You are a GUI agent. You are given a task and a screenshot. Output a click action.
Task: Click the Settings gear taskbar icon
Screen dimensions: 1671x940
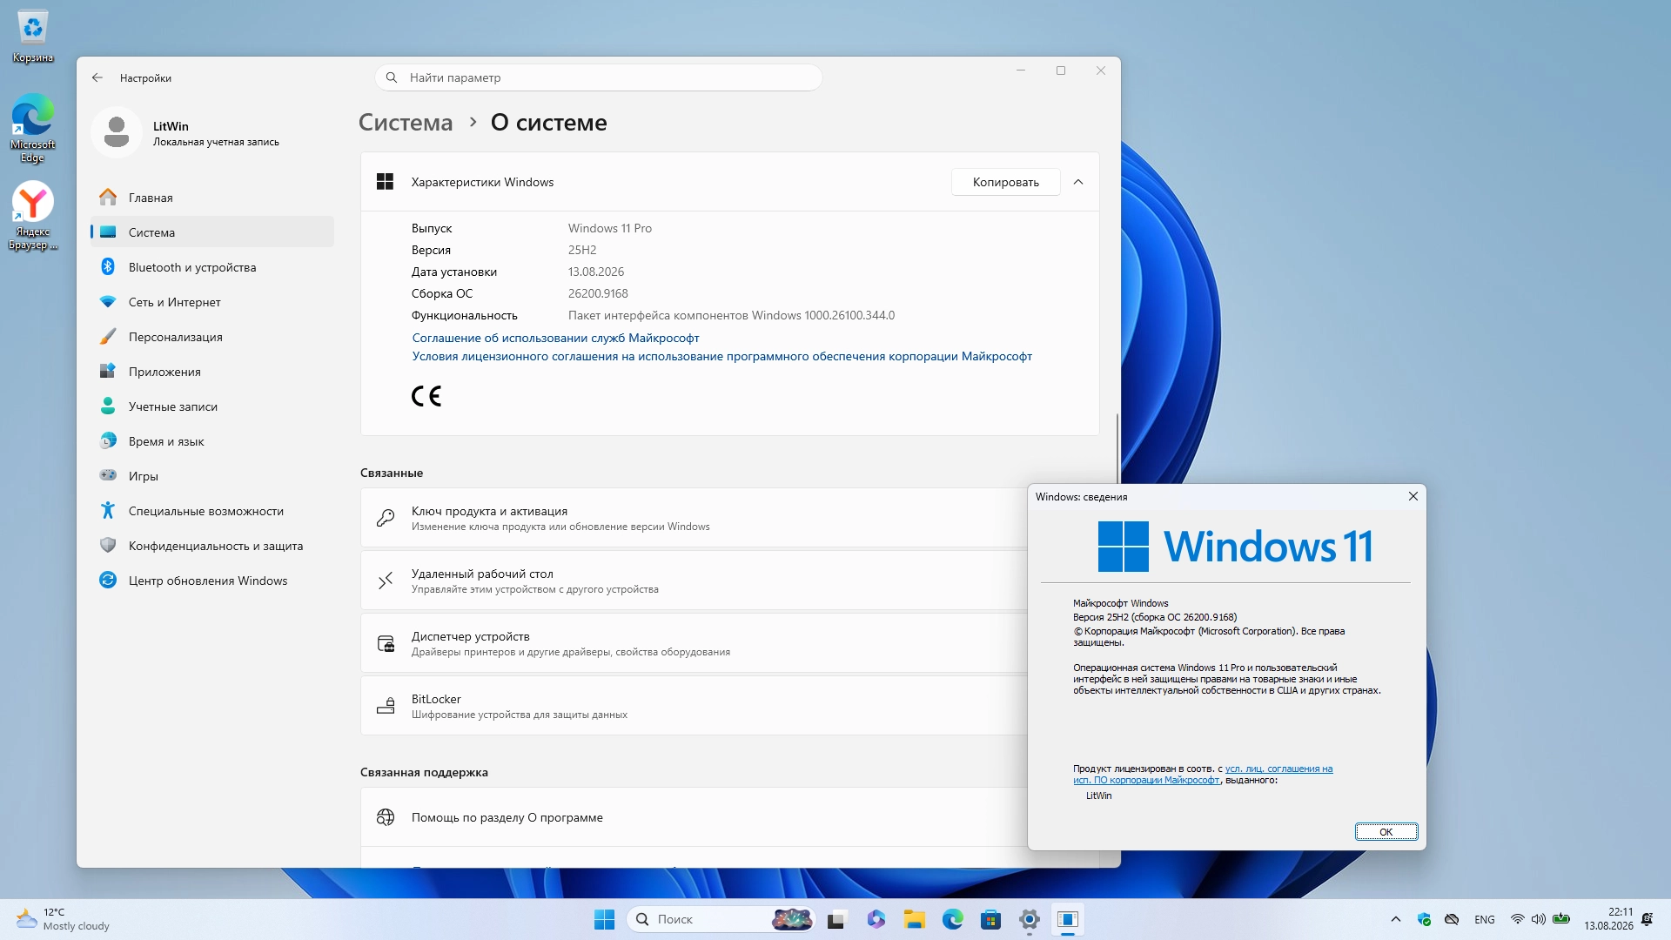coord(1030,919)
